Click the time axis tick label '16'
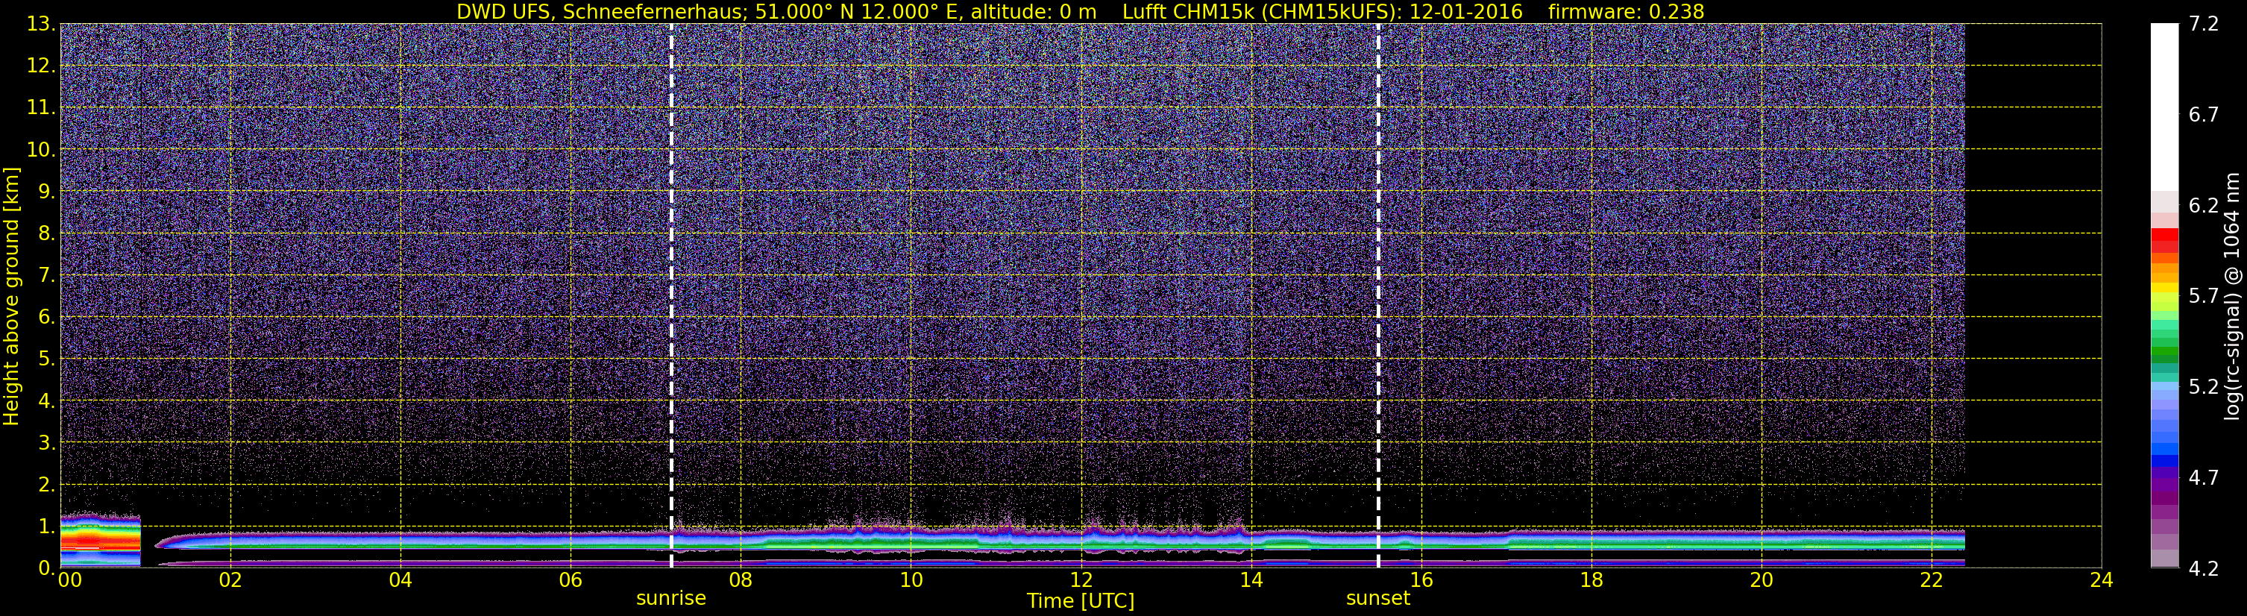The image size is (2247, 616). 1421,581
